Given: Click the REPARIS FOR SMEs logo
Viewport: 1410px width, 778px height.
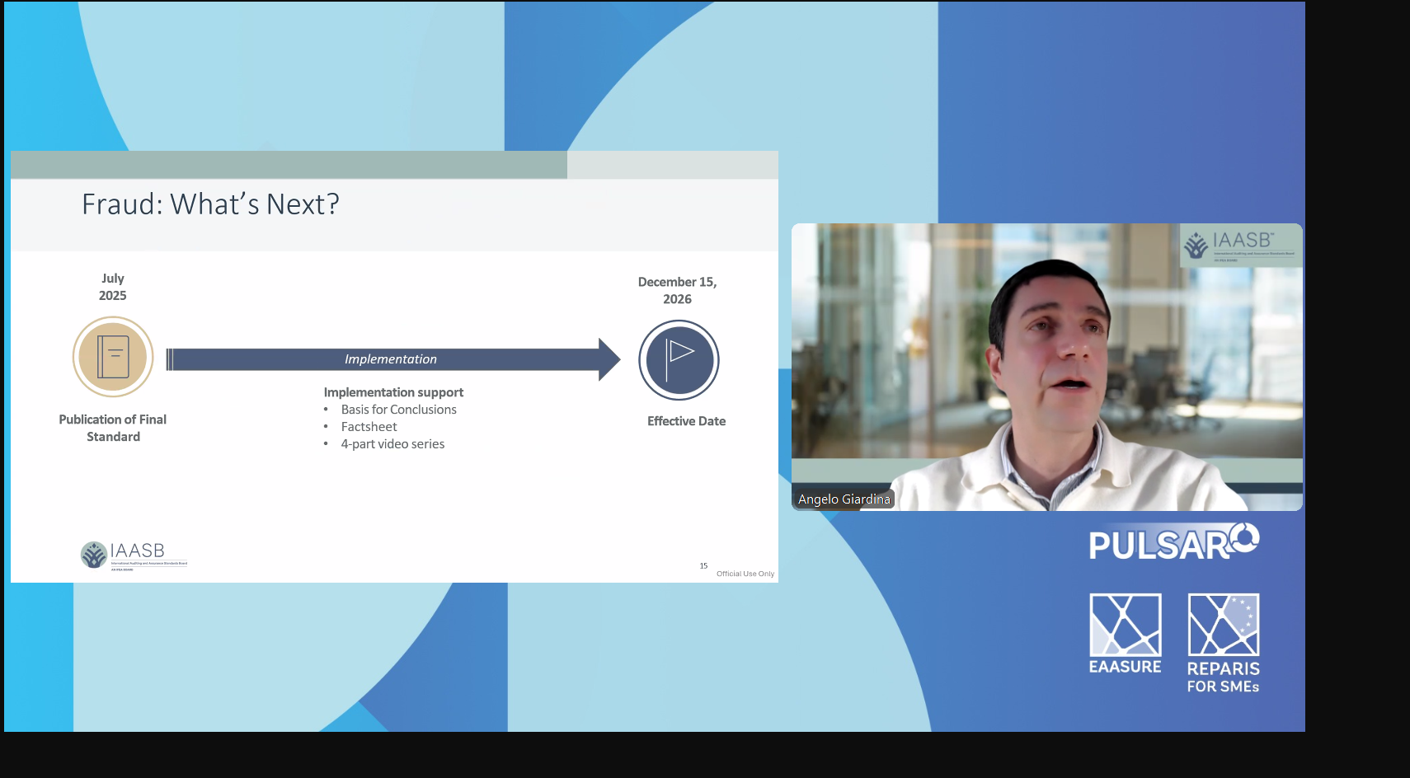Looking at the screenshot, I should click(x=1223, y=643).
